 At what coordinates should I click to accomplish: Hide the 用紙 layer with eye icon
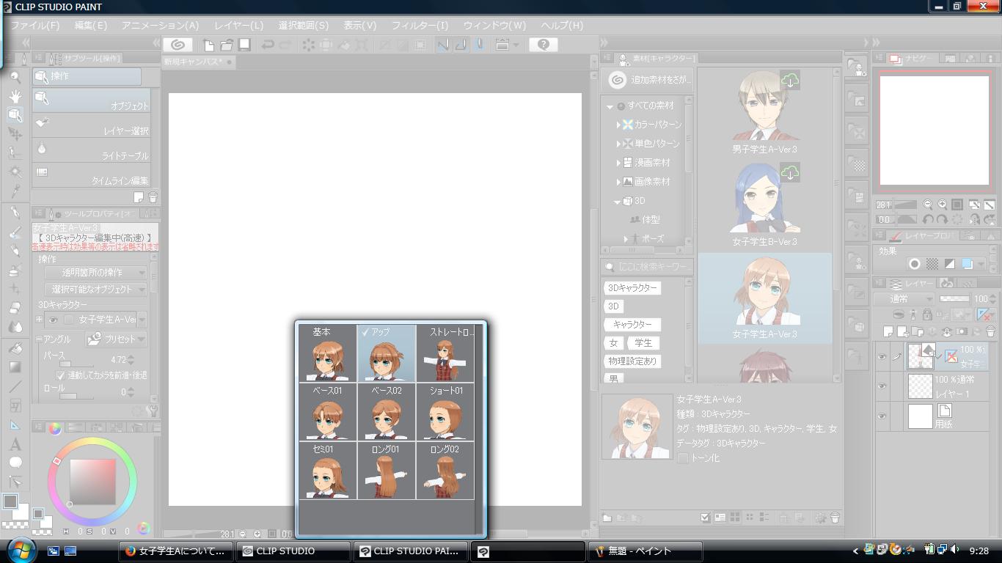tap(882, 416)
